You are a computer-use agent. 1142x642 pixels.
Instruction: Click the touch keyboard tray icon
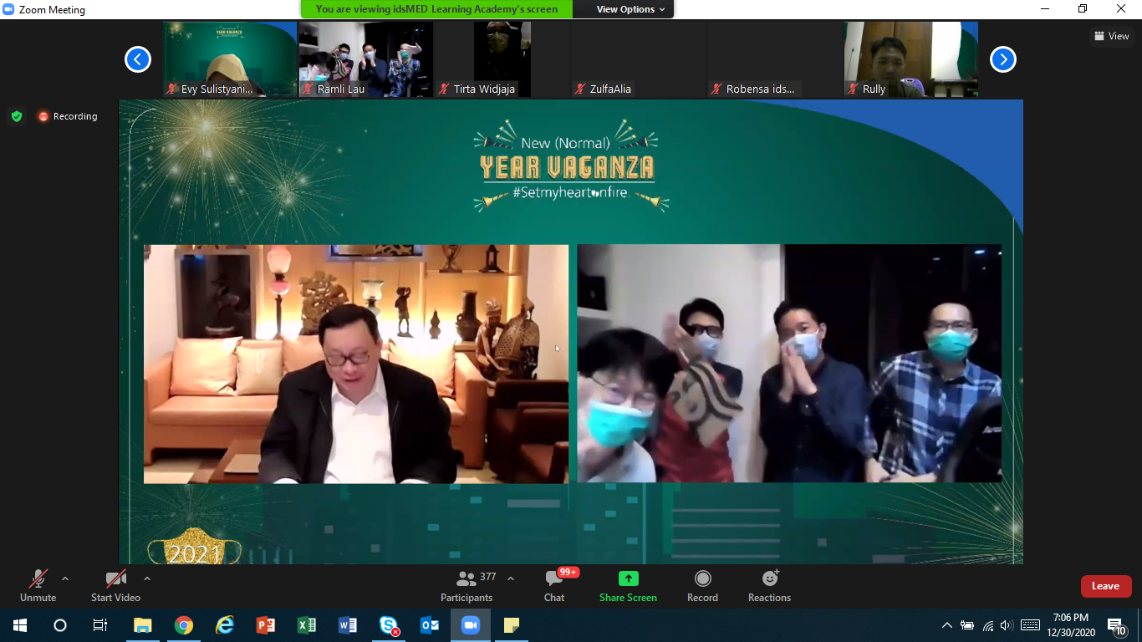click(1030, 624)
